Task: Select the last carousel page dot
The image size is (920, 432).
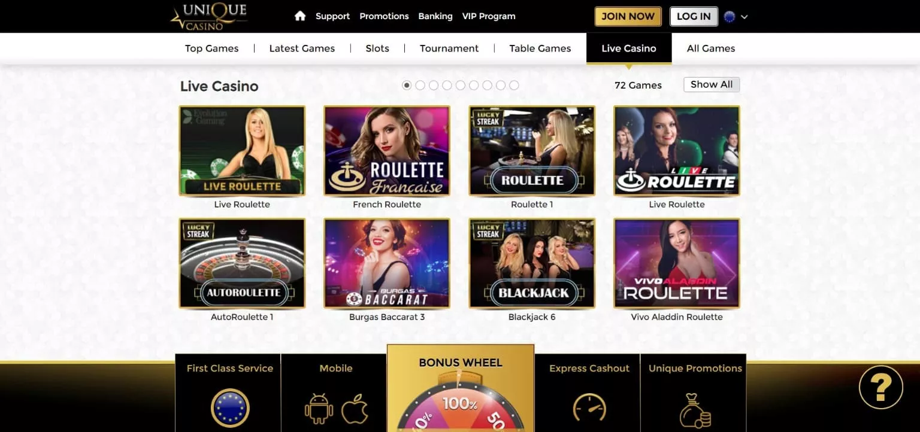Action: point(514,85)
